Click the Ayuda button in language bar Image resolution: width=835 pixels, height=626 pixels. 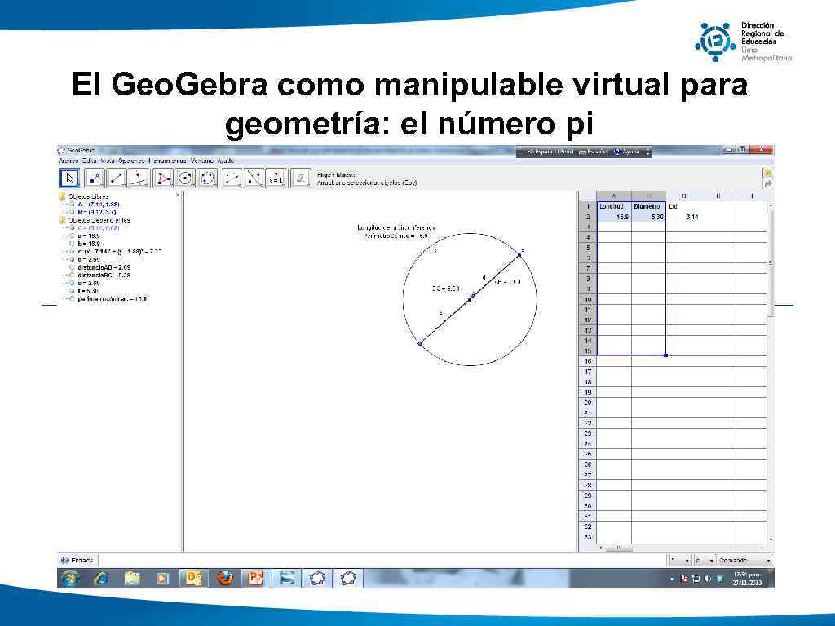(x=627, y=152)
